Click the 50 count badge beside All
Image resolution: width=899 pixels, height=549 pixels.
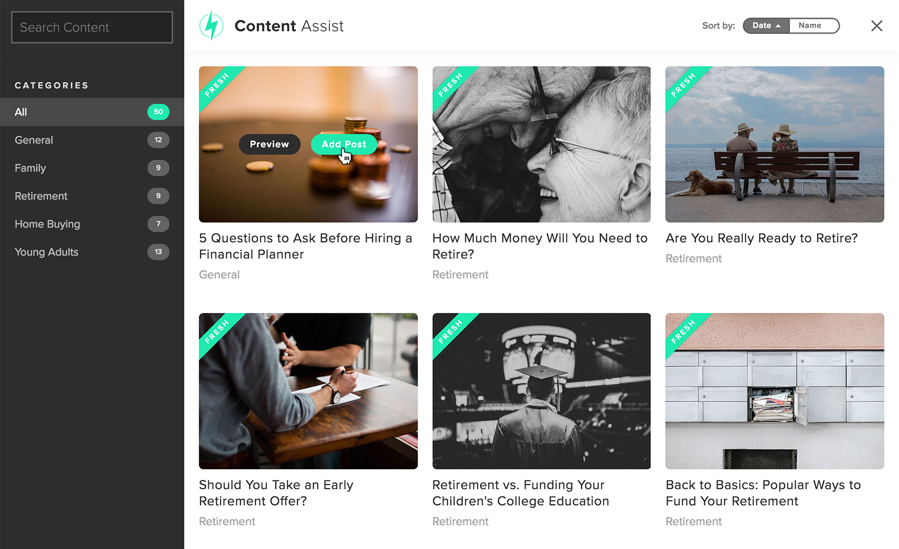[158, 112]
